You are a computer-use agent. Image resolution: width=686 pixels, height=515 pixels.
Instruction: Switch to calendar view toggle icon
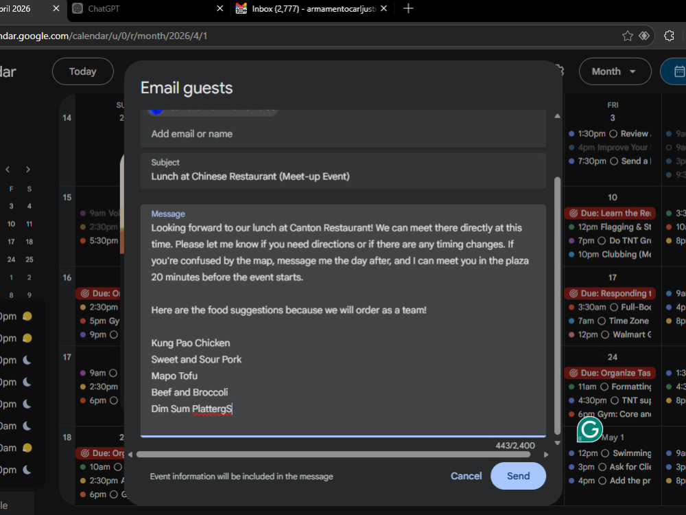click(x=678, y=71)
